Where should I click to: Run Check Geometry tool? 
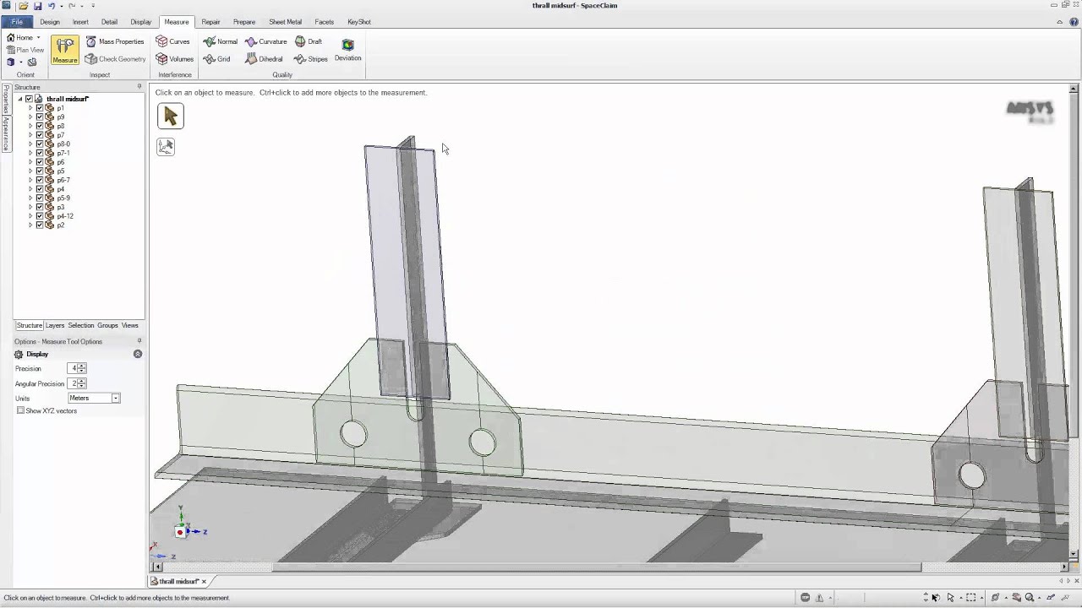point(115,59)
